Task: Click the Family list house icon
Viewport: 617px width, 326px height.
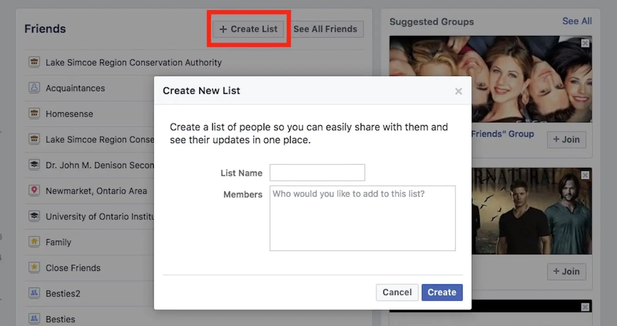Action: pos(34,242)
